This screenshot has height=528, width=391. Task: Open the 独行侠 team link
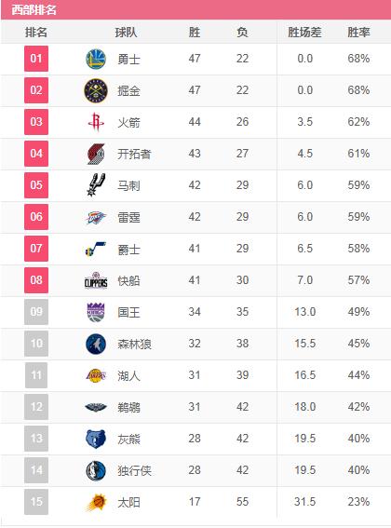[134, 471]
